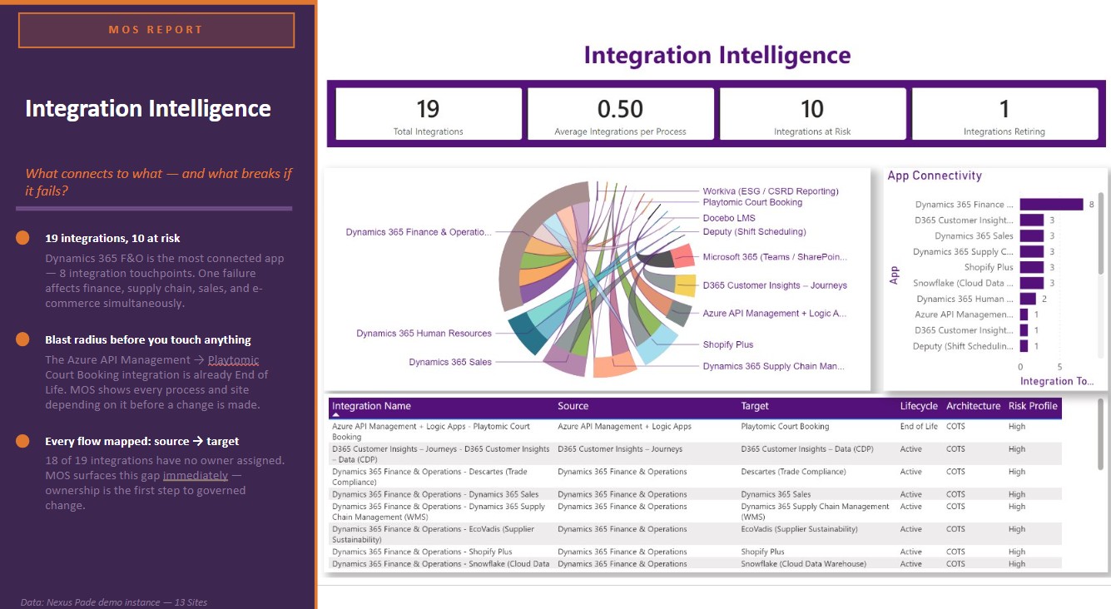Click Snowflake (Cloud Data Warehouse) cell in Target column

[x=803, y=564]
